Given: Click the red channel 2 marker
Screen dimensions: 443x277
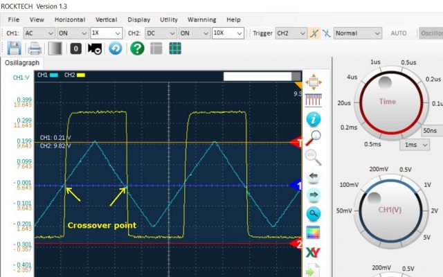Looking at the screenshot, I should coord(296,243).
